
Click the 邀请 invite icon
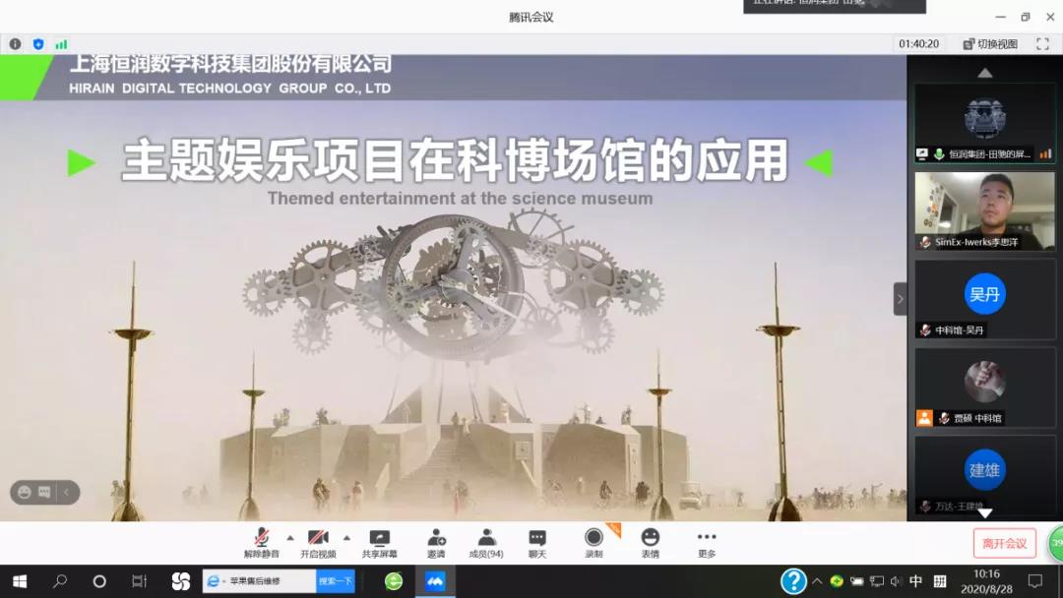pos(436,542)
